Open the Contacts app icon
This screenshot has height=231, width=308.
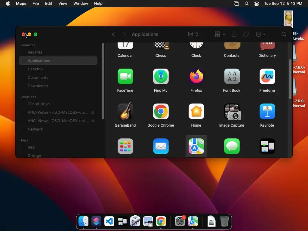[x=232, y=46]
